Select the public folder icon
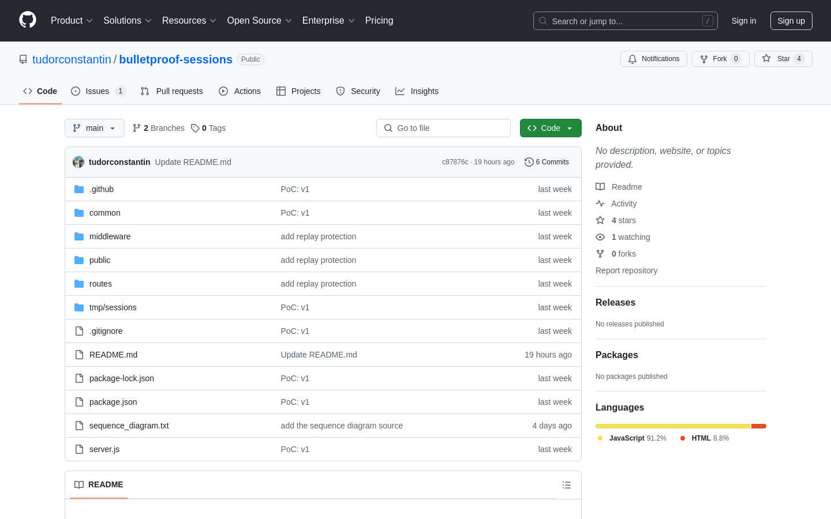831x519 pixels. click(x=79, y=260)
